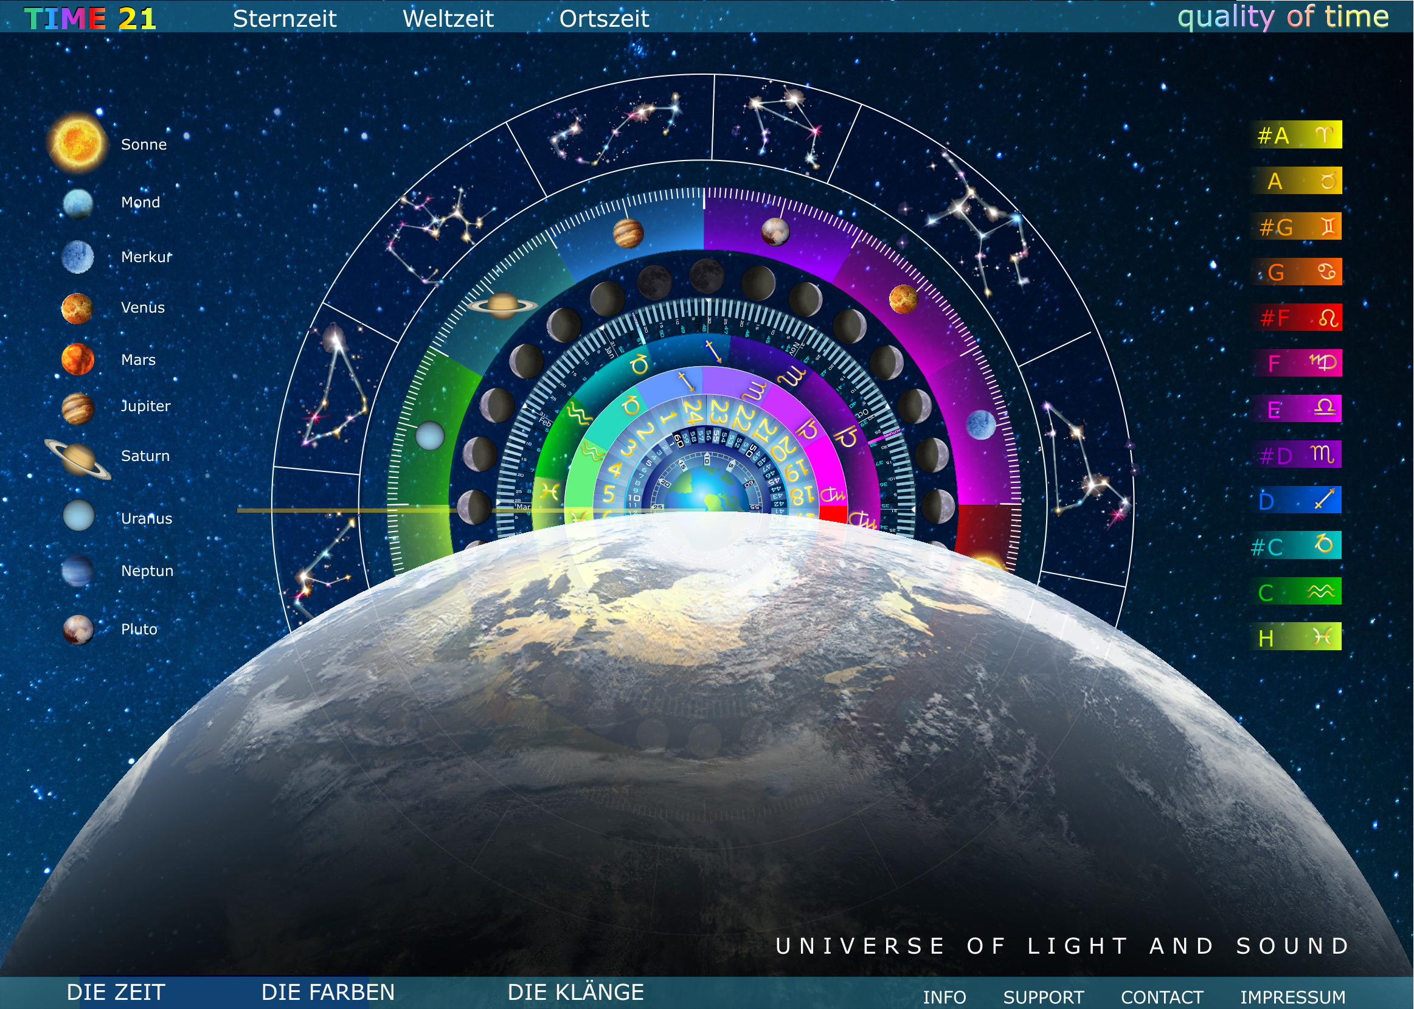This screenshot has height=1009, width=1414.
Task: Click the Jan marker on the calendar ring
Action: (609, 352)
